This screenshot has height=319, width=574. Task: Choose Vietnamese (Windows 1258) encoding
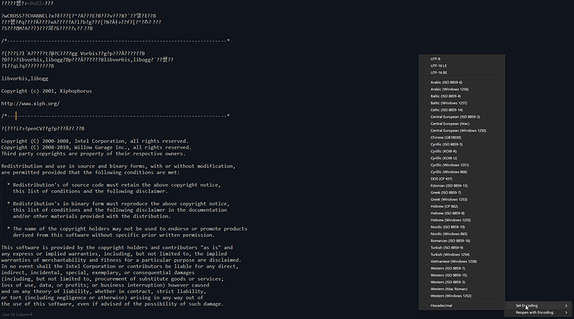(x=462, y=262)
